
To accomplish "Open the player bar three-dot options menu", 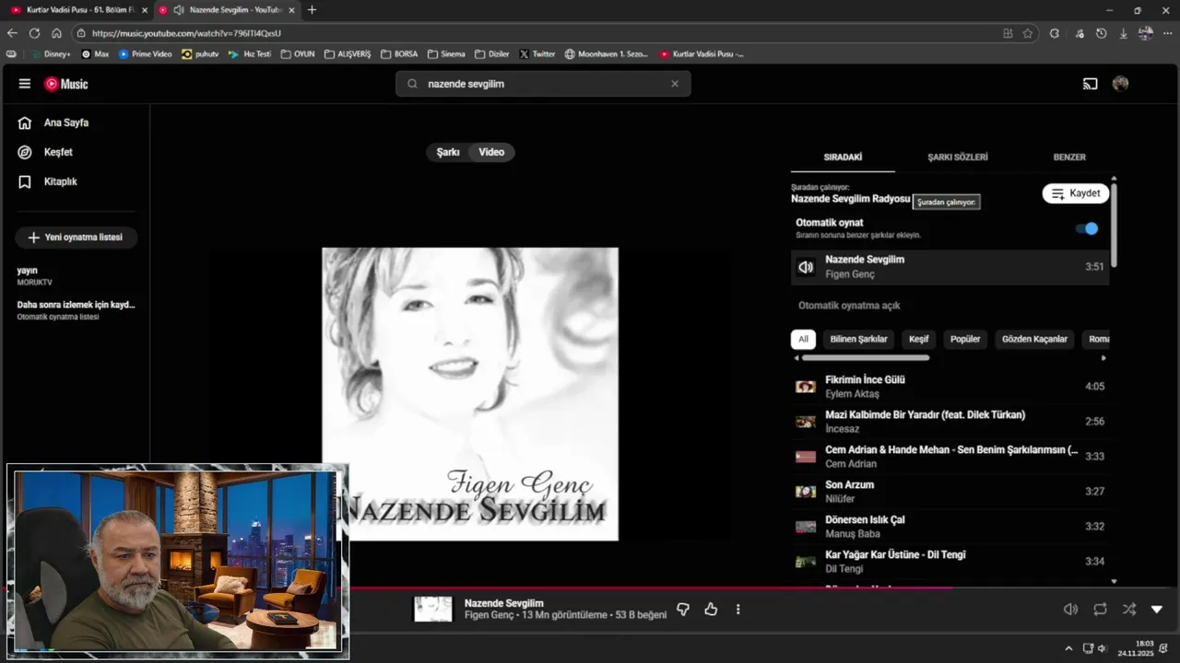I will click(x=737, y=609).
